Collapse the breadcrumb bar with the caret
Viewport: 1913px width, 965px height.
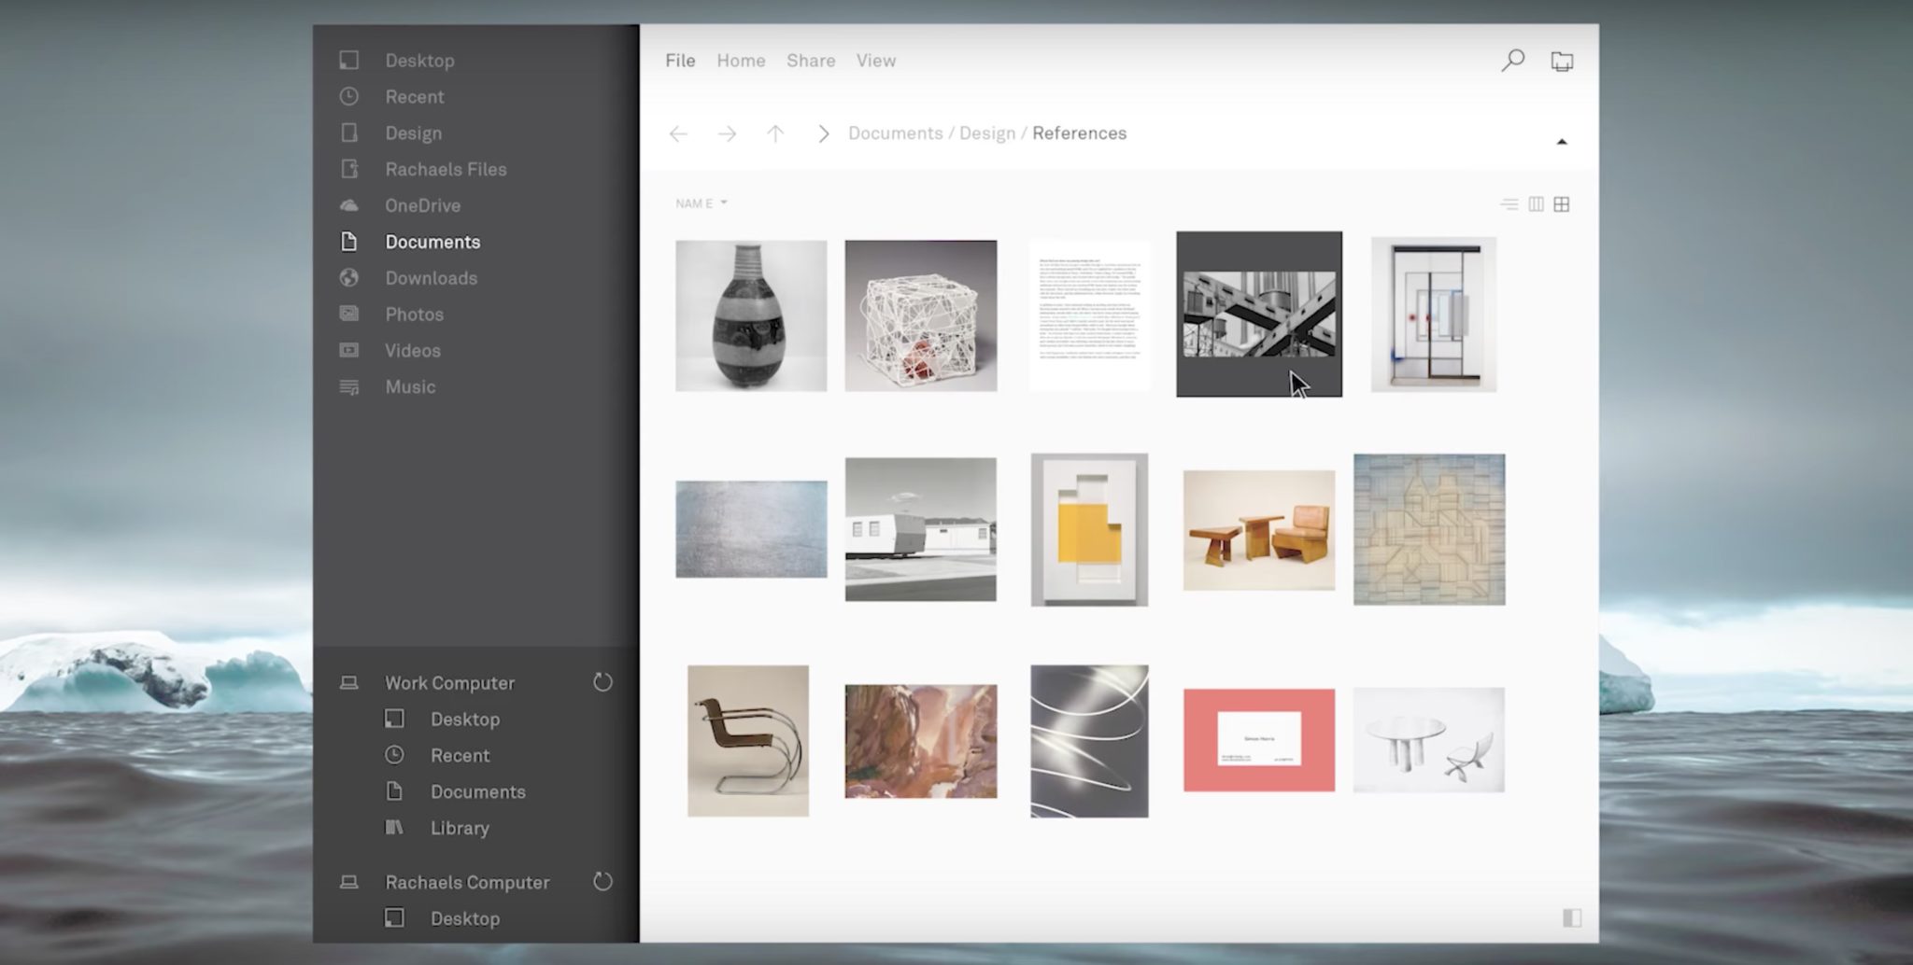[1562, 140]
